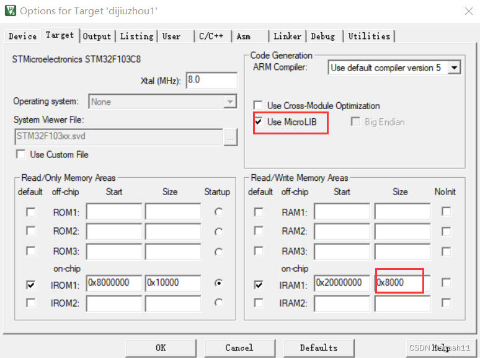Enable NoInit for IRAM1
The width and height of the screenshot is (480, 358).
tap(446, 282)
